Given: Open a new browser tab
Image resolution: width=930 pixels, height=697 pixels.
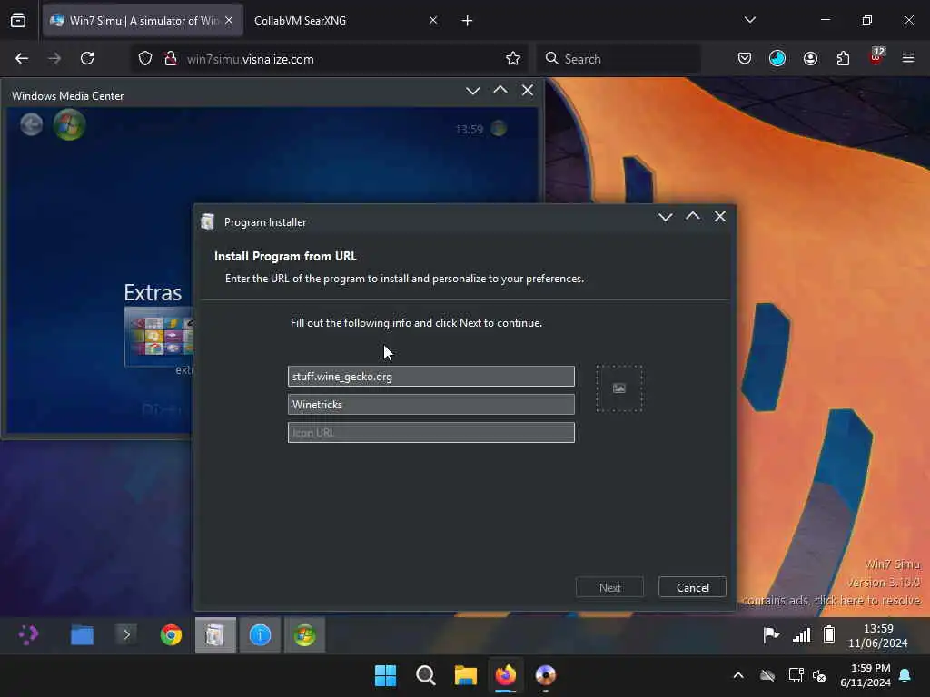Looking at the screenshot, I should [468, 21].
